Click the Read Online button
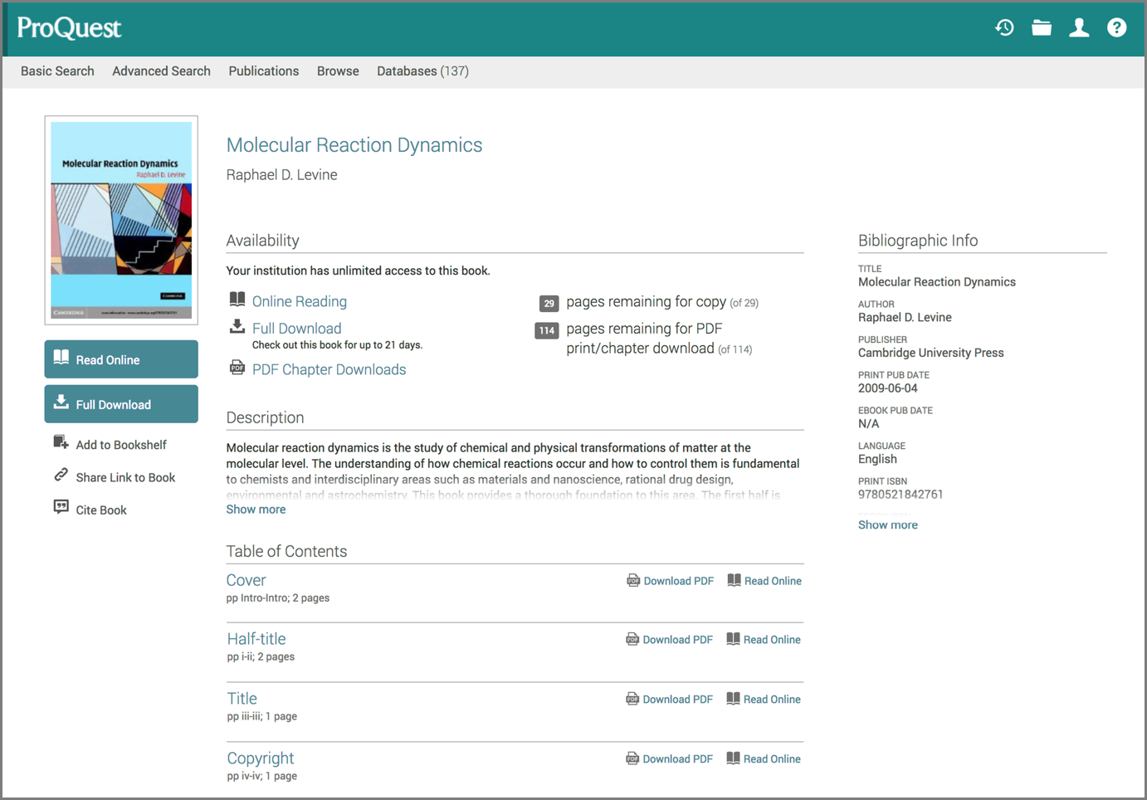Image resolution: width=1147 pixels, height=800 pixels. pos(120,359)
